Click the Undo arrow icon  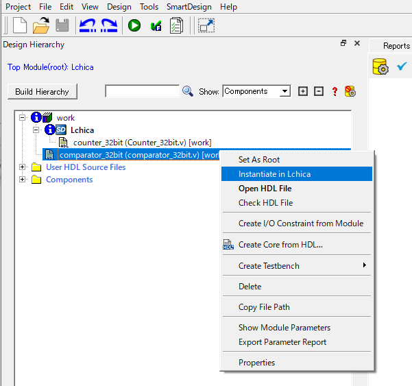coord(87,26)
